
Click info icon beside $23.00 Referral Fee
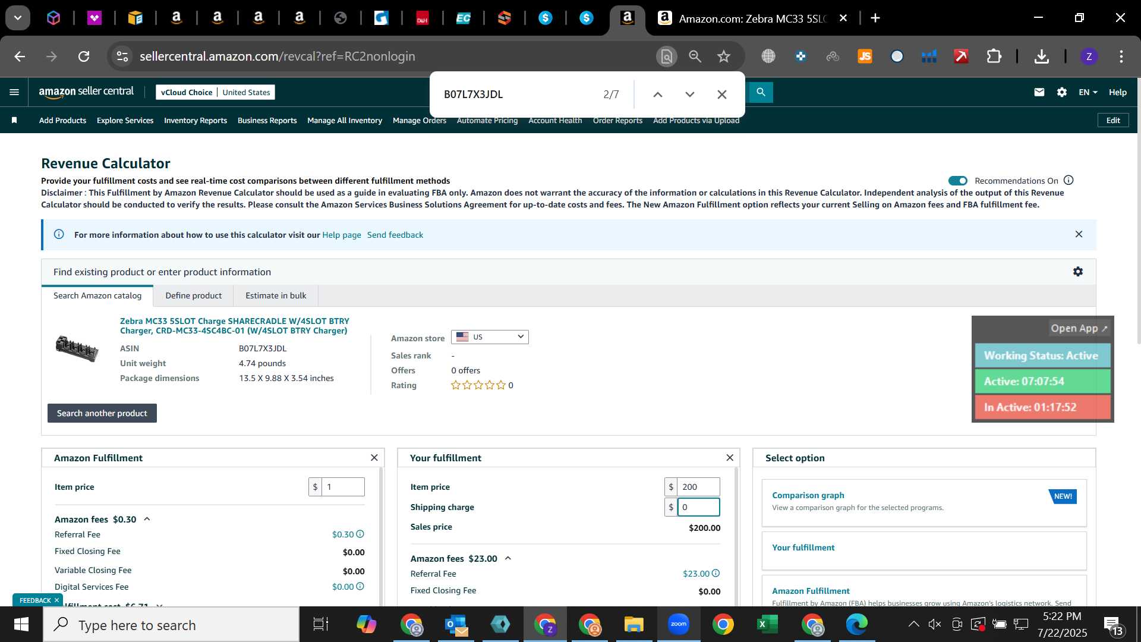(716, 573)
